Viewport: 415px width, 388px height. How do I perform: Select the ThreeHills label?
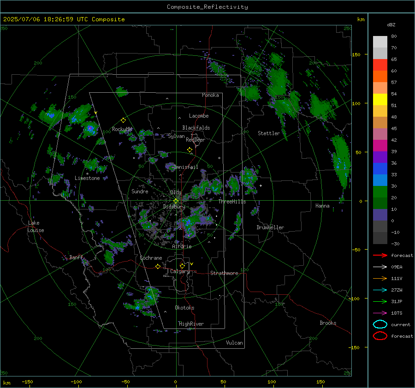(232, 202)
